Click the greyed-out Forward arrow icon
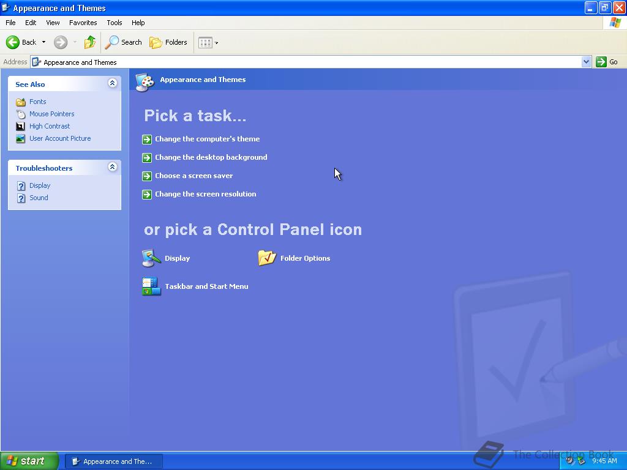Image resolution: width=627 pixels, height=470 pixels. (61, 42)
